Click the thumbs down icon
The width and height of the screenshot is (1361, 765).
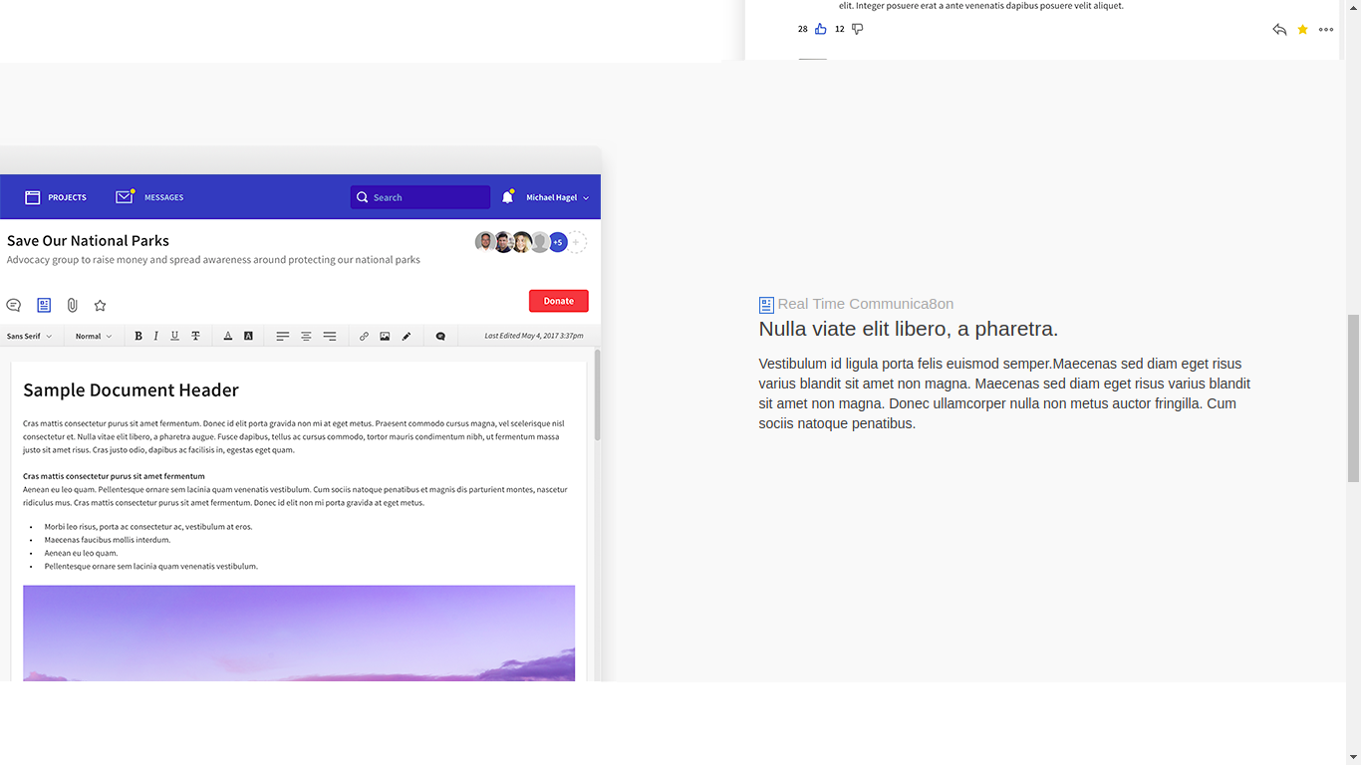tap(857, 29)
